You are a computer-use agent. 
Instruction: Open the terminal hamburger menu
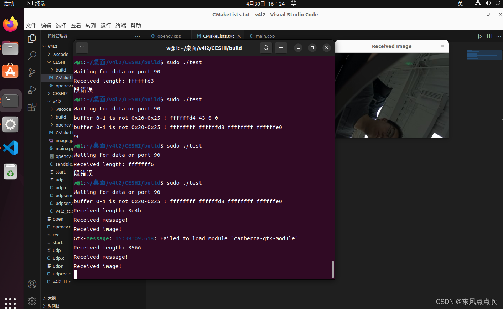coord(281,47)
